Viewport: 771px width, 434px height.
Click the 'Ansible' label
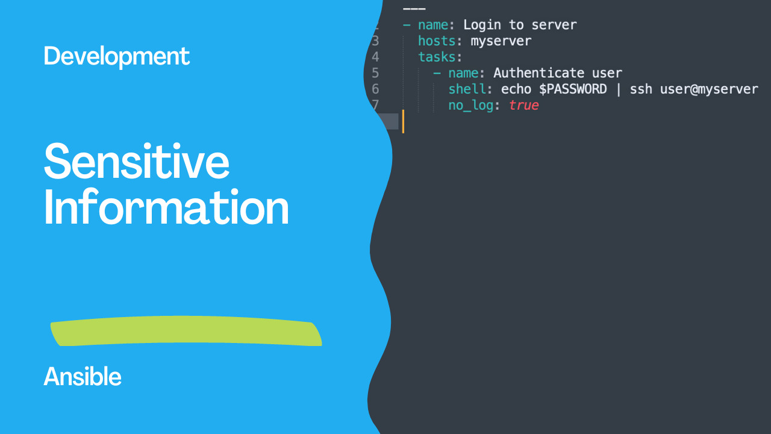tap(82, 376)
